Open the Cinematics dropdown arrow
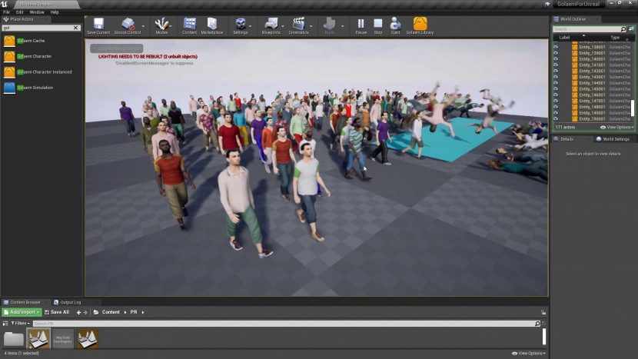638x359 pixels. click(x=311, y=26)
